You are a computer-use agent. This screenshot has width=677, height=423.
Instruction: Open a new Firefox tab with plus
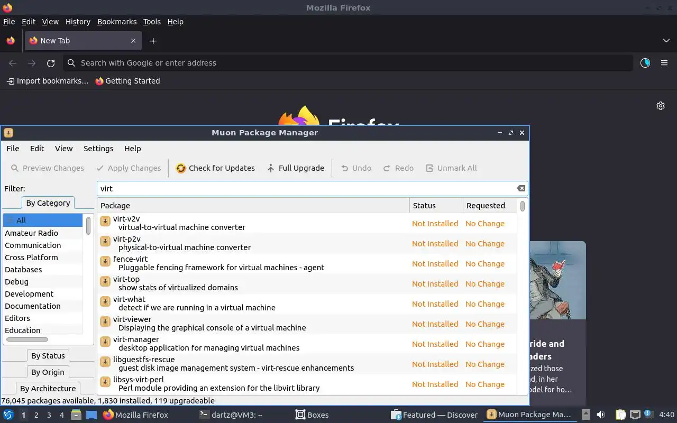(153, 41)
